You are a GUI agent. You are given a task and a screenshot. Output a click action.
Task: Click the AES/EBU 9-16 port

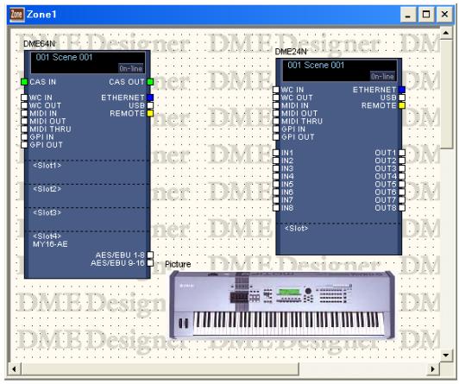coord(150,263)
